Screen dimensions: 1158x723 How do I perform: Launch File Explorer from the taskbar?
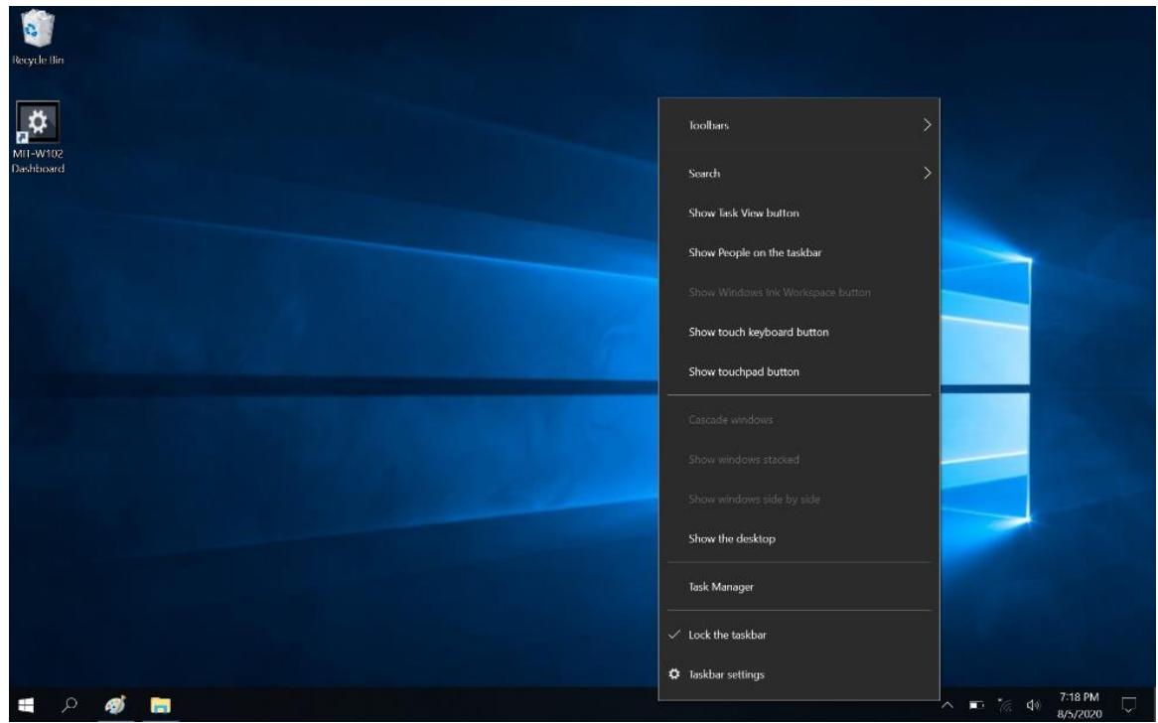coord(159,704)
